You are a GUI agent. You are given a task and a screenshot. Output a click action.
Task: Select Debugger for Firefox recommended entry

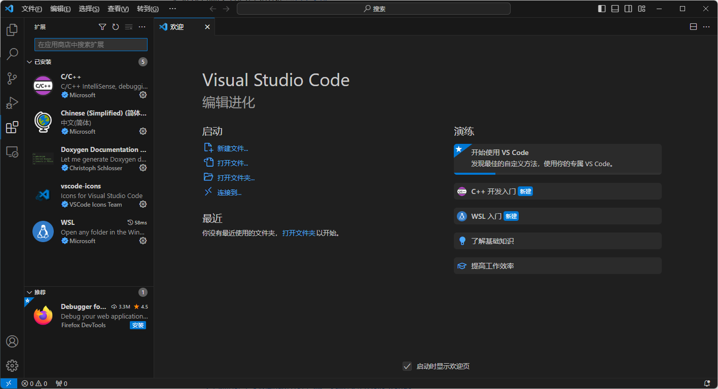point(89,316)
